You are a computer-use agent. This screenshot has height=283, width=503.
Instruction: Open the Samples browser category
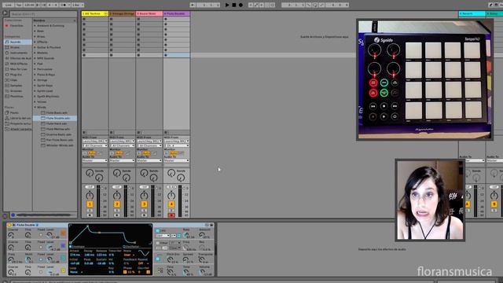click(17, 86)
